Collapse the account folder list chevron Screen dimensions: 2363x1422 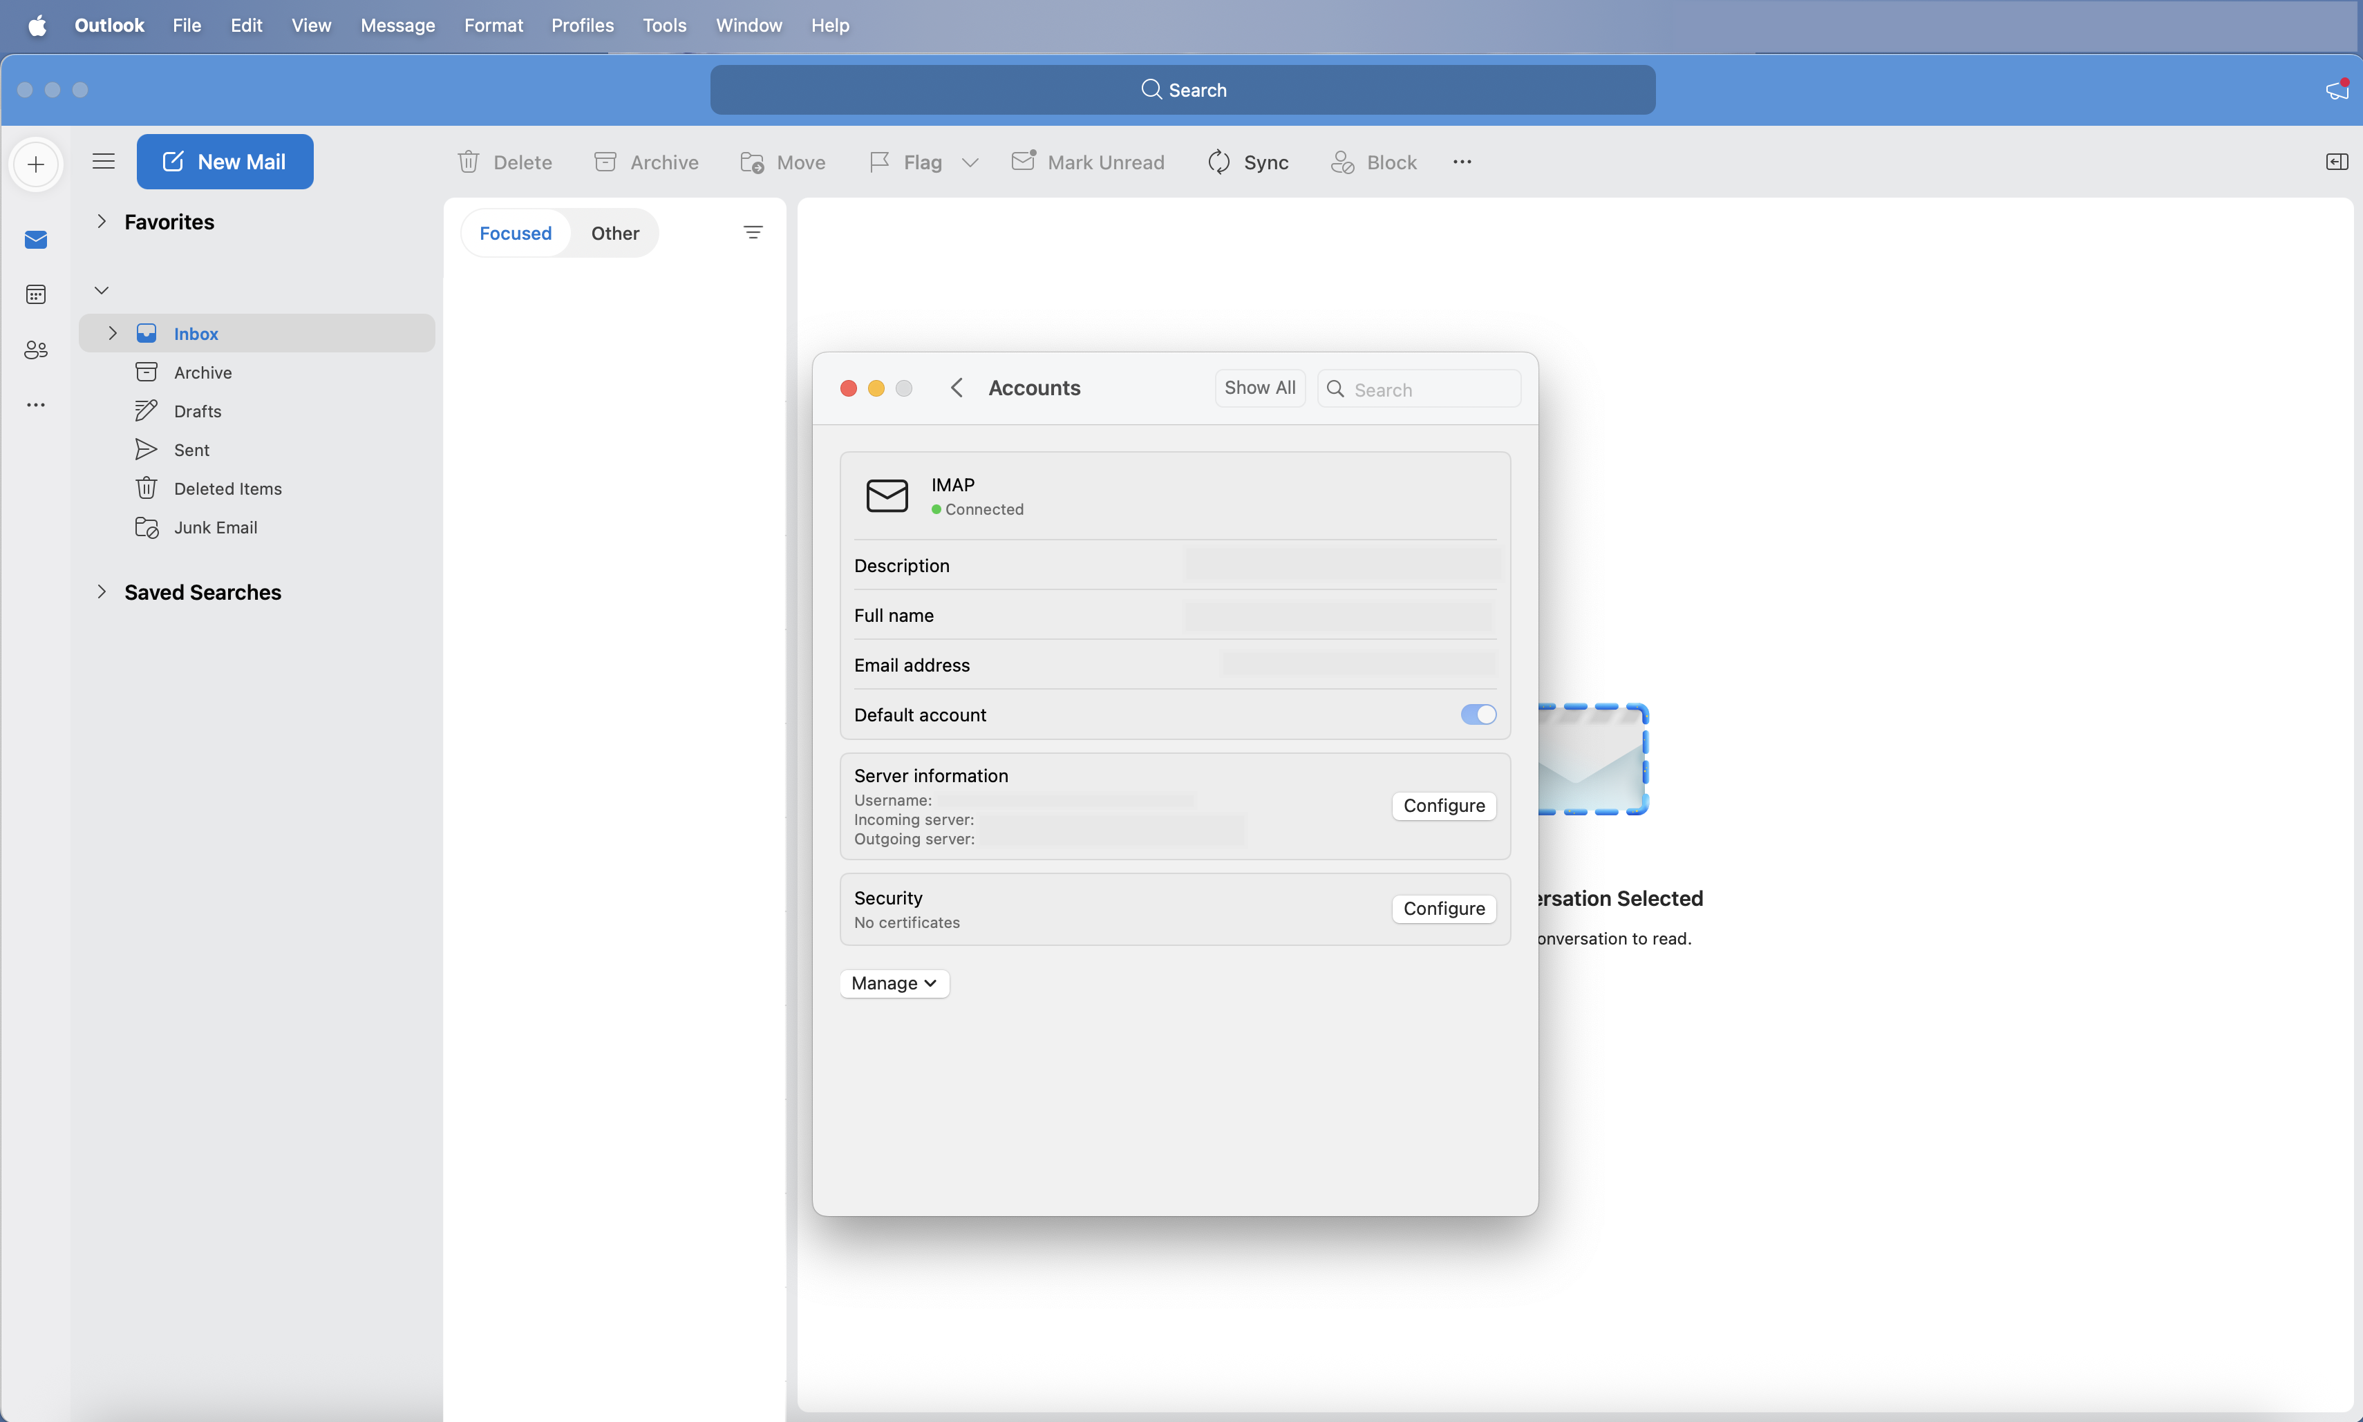[102, 290]
